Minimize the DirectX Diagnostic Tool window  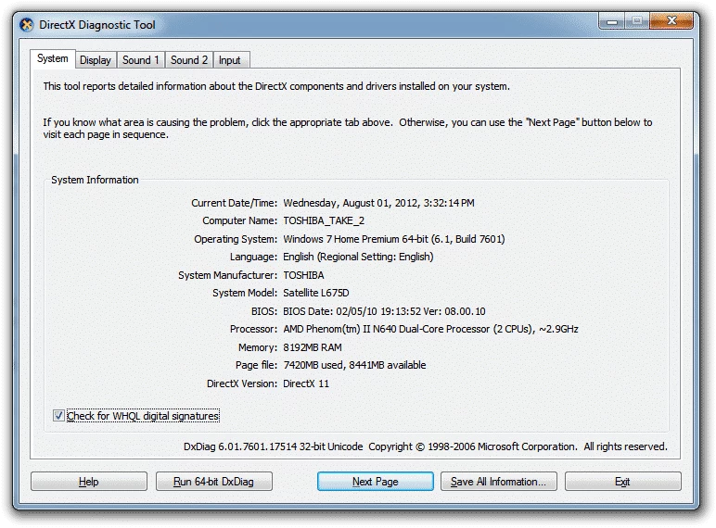pos(612,20)
